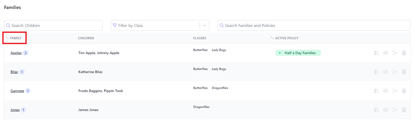Click the door icon in the Apples row
Image resolution: width=414 pixels, height=120 pixels.
pos(376,53)
